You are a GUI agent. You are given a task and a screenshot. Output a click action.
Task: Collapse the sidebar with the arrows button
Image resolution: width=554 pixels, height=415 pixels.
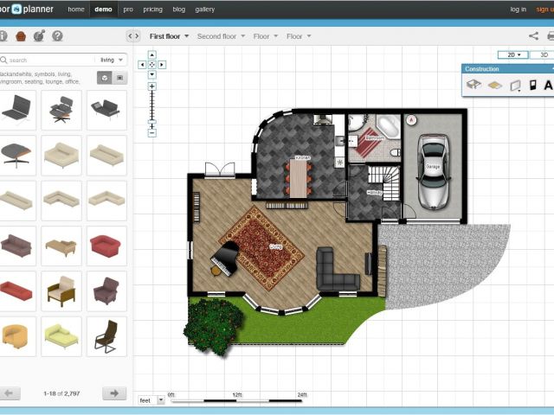(132, 36)
